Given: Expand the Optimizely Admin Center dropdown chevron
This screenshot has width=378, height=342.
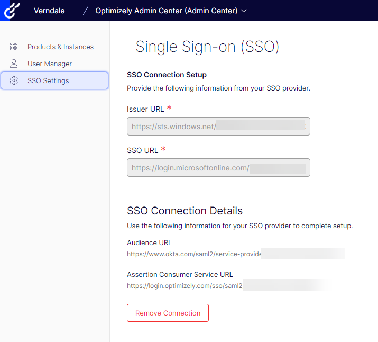Looking at the screenshot, I should coord(244,11).
